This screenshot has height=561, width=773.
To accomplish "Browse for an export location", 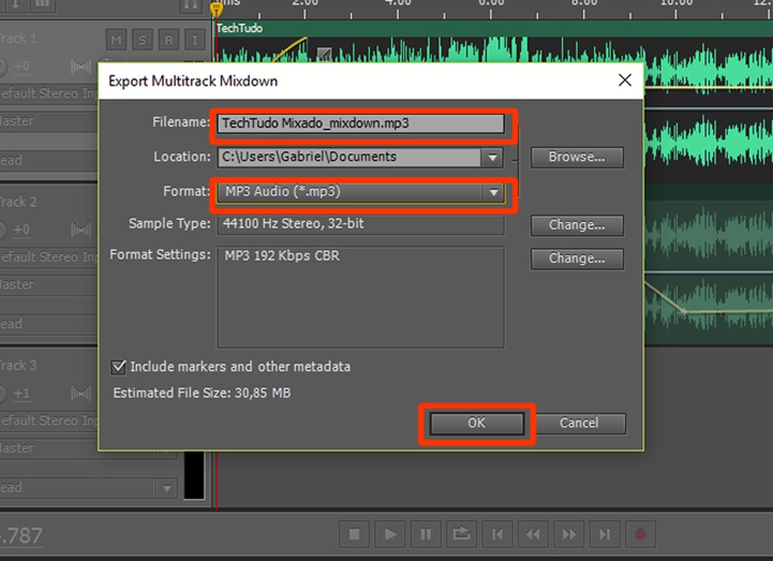I will coord(577,157).
